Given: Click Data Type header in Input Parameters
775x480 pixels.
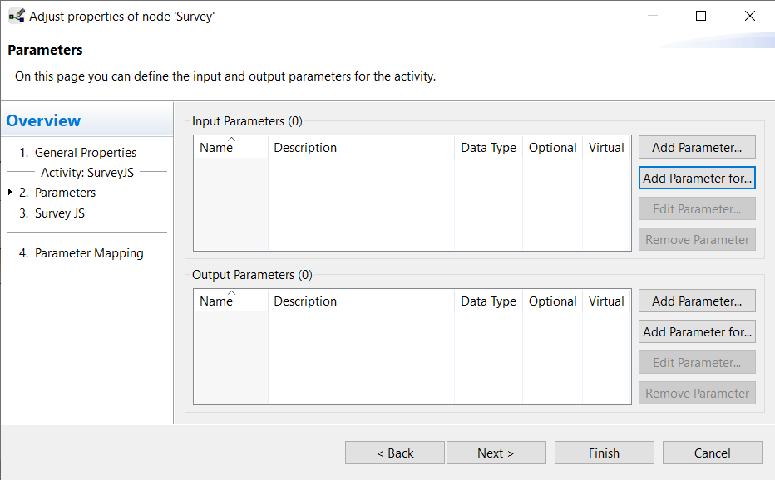Looking at the screenshot, I should [x=488, y=148].
